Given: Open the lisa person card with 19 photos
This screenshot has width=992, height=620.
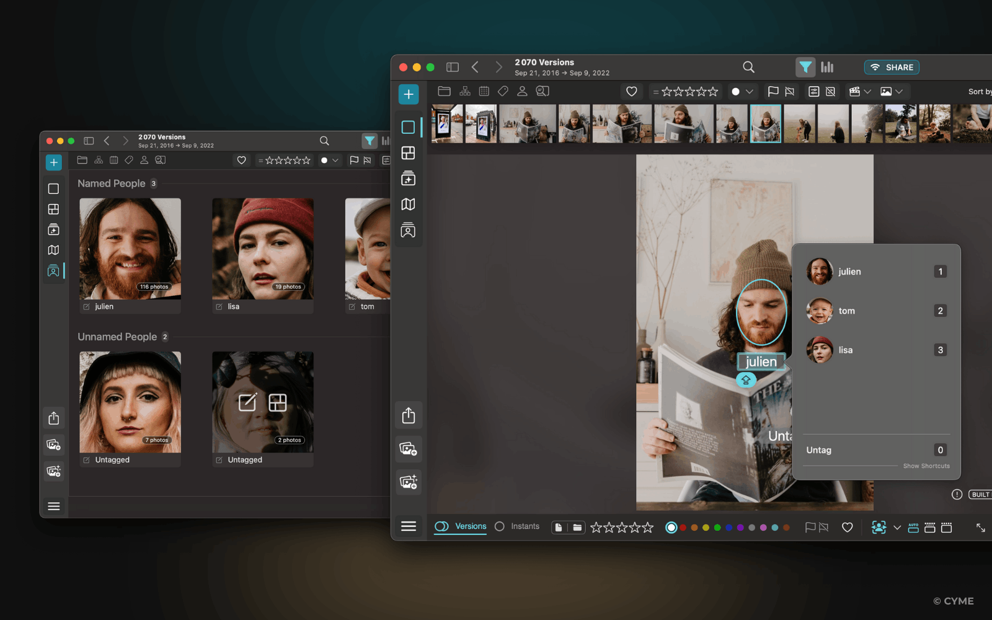Looking at the screenshot, I should [263, 255].
